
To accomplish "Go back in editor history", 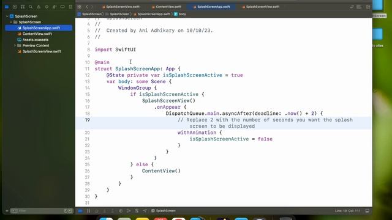I will pyautogui.click(x=87, y=7).
